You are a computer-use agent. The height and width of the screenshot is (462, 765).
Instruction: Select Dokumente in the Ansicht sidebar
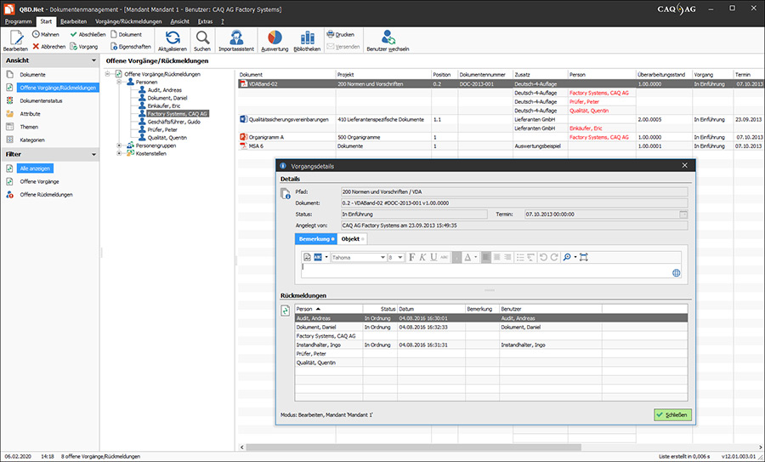pos(32,75)
